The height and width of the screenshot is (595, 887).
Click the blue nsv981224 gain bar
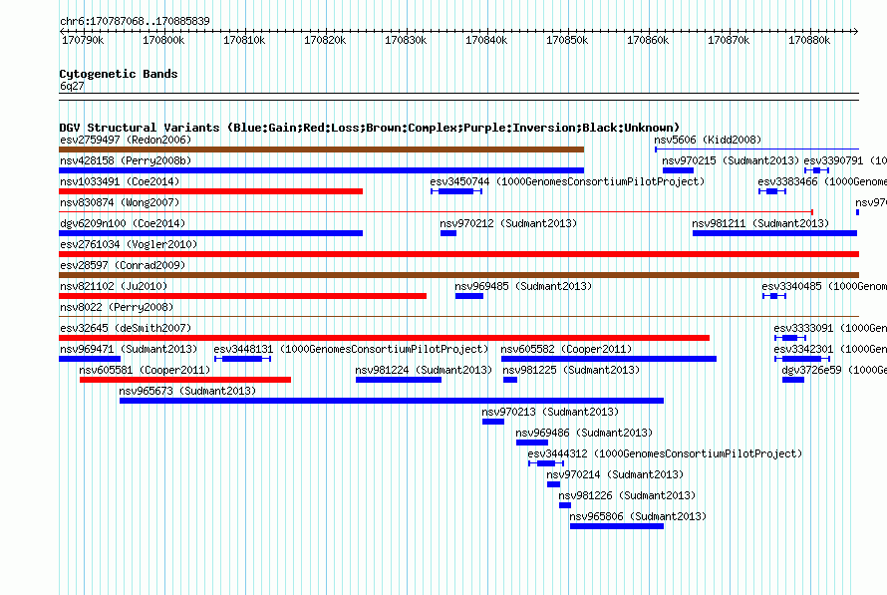(399, 380)
